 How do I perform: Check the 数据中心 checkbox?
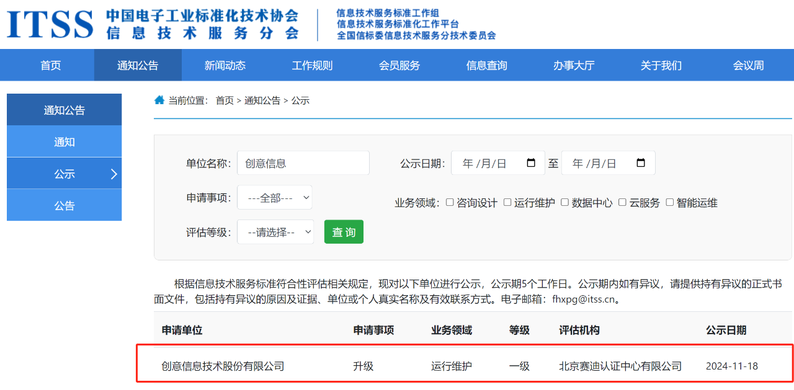(564, 202)
